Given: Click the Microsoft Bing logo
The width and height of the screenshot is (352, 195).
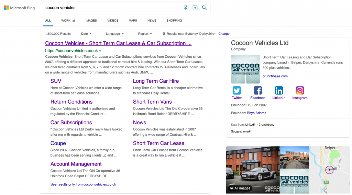Looking at the screenshot, I should coord(20,8).
